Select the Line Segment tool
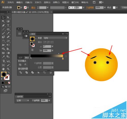Viewport: 127px width, 119px height. tap(3, 29)
